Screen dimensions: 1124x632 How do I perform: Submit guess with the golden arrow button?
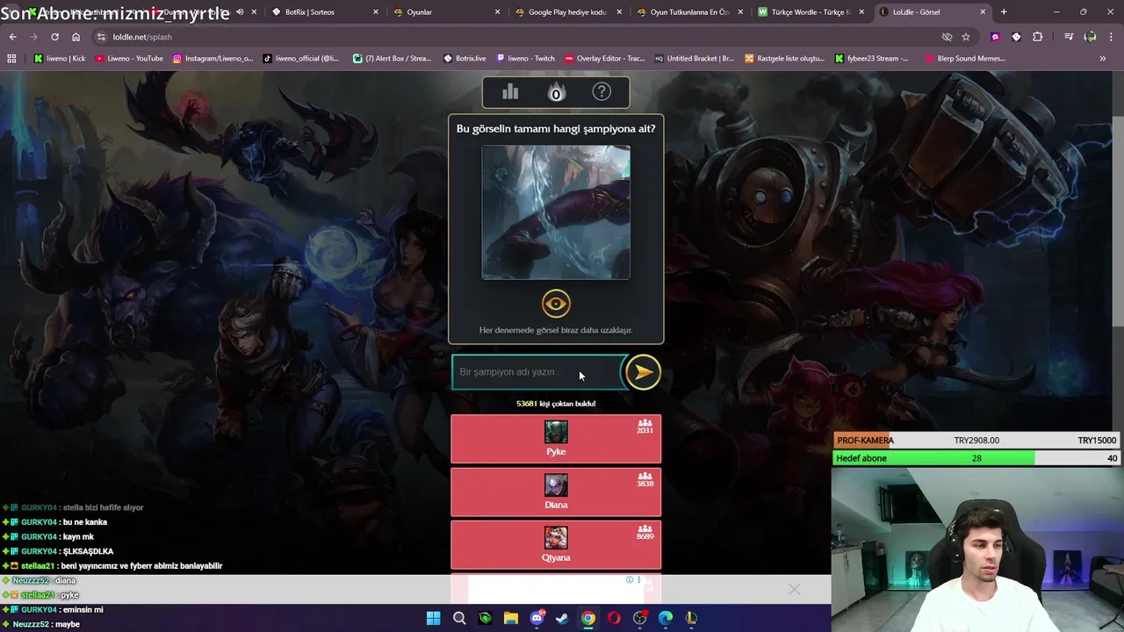click(643, 372)
